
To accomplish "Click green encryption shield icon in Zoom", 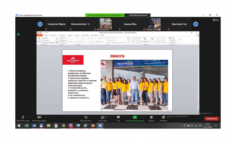I will tap(18, 34).
